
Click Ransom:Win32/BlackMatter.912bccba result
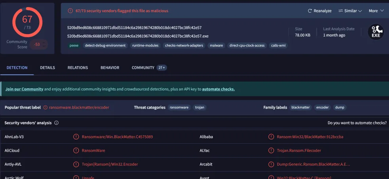pyautogui.click(x=310, y=137)
